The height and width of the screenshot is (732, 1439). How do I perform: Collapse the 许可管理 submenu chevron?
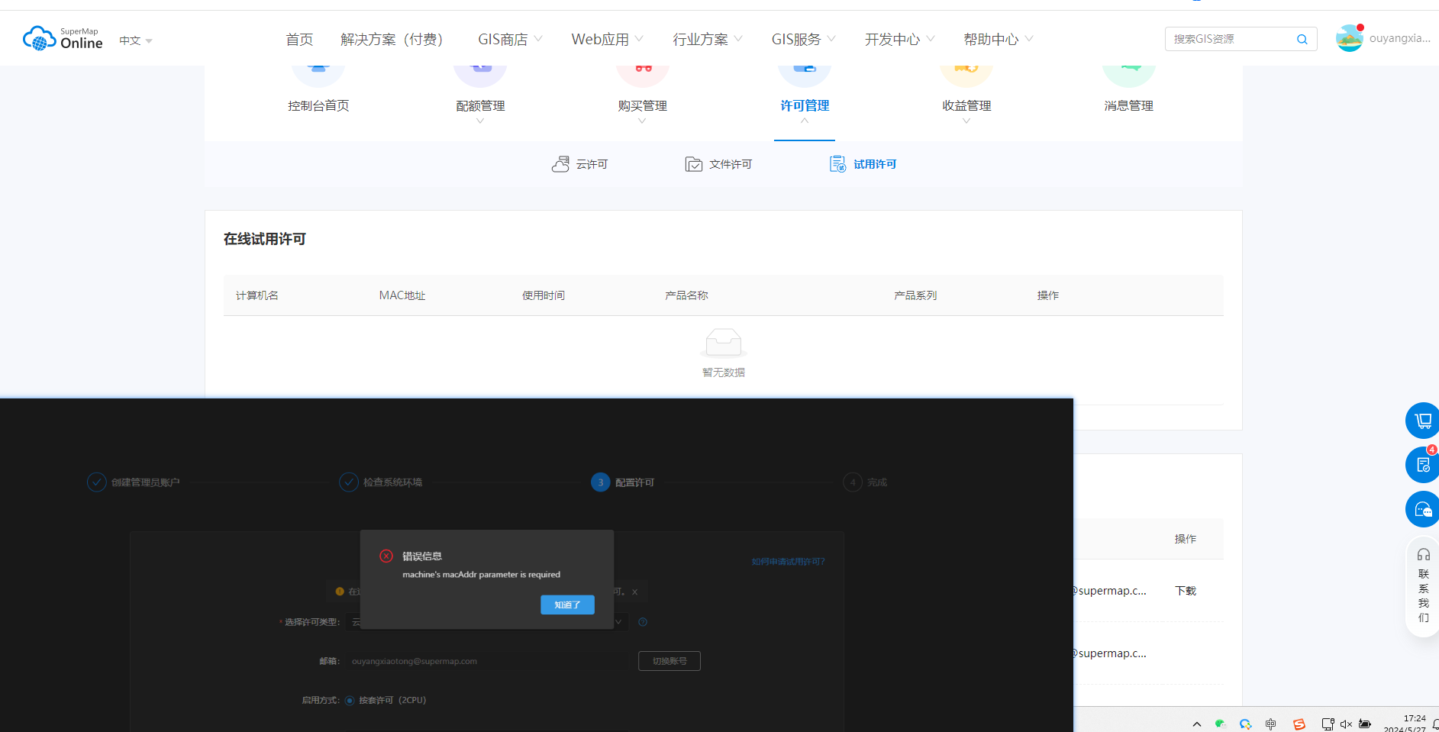click(805, 121)
